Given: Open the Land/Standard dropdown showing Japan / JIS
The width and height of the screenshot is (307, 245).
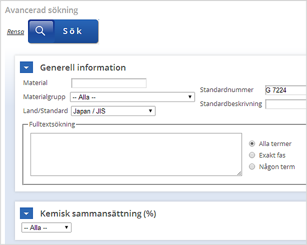Looking at the screenshot, I should point(113,111).
